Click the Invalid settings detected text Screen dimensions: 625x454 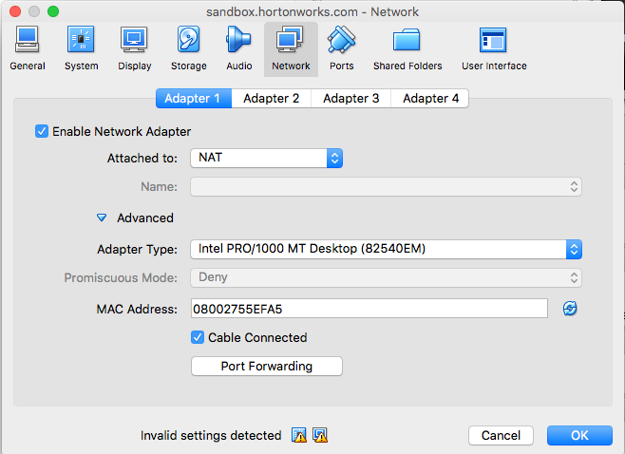pos(211,435)
